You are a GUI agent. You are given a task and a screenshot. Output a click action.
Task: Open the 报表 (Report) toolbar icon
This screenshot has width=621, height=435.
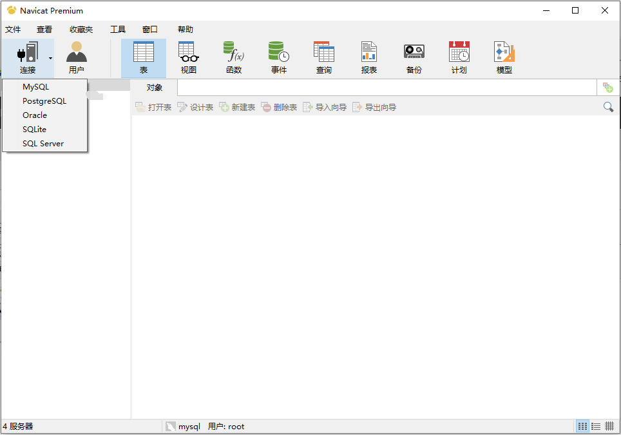coord(369,58)
